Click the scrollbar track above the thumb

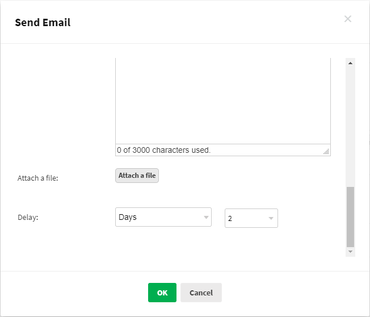point(350,125)
